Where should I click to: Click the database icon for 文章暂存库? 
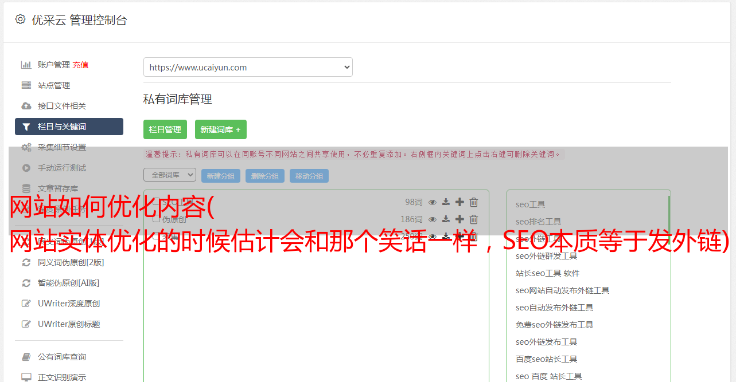pos(26,188)
